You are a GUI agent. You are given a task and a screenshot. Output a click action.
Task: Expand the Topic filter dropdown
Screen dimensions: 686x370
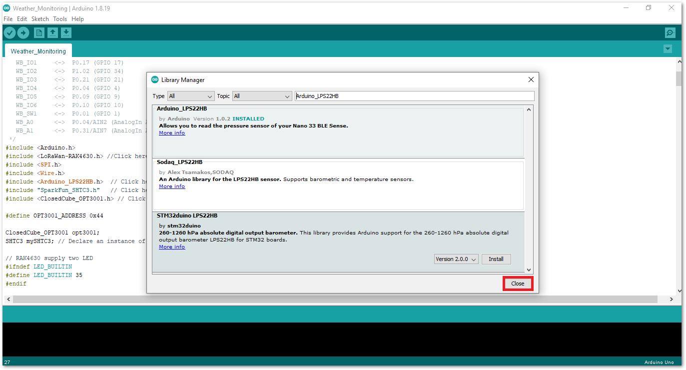[x=262, y=96]
